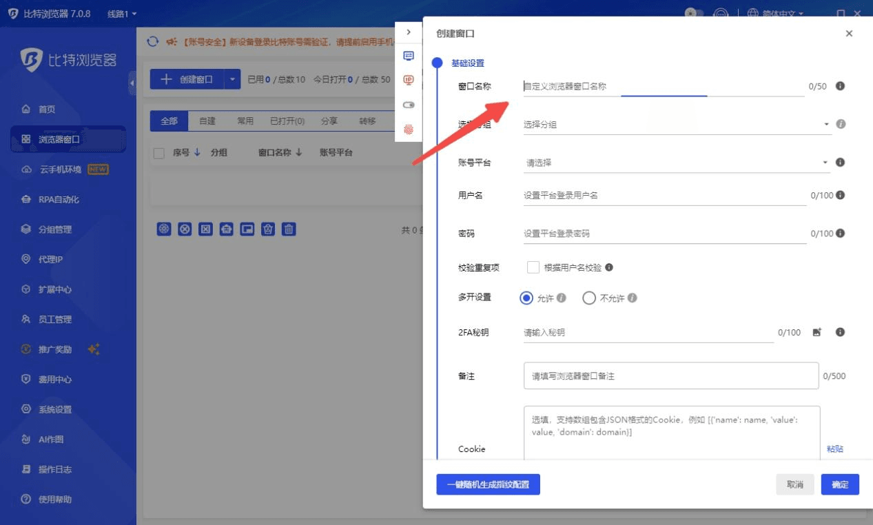Expand the 选择分组 dropdown
873x525 pixels.
(675, 125)
